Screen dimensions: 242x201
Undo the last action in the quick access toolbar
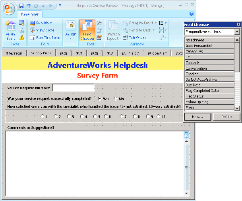(x=28, y=6)
